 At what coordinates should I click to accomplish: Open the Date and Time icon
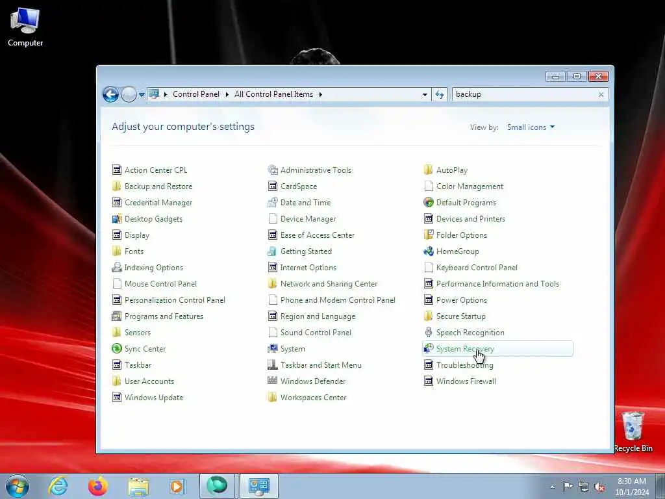273,203
